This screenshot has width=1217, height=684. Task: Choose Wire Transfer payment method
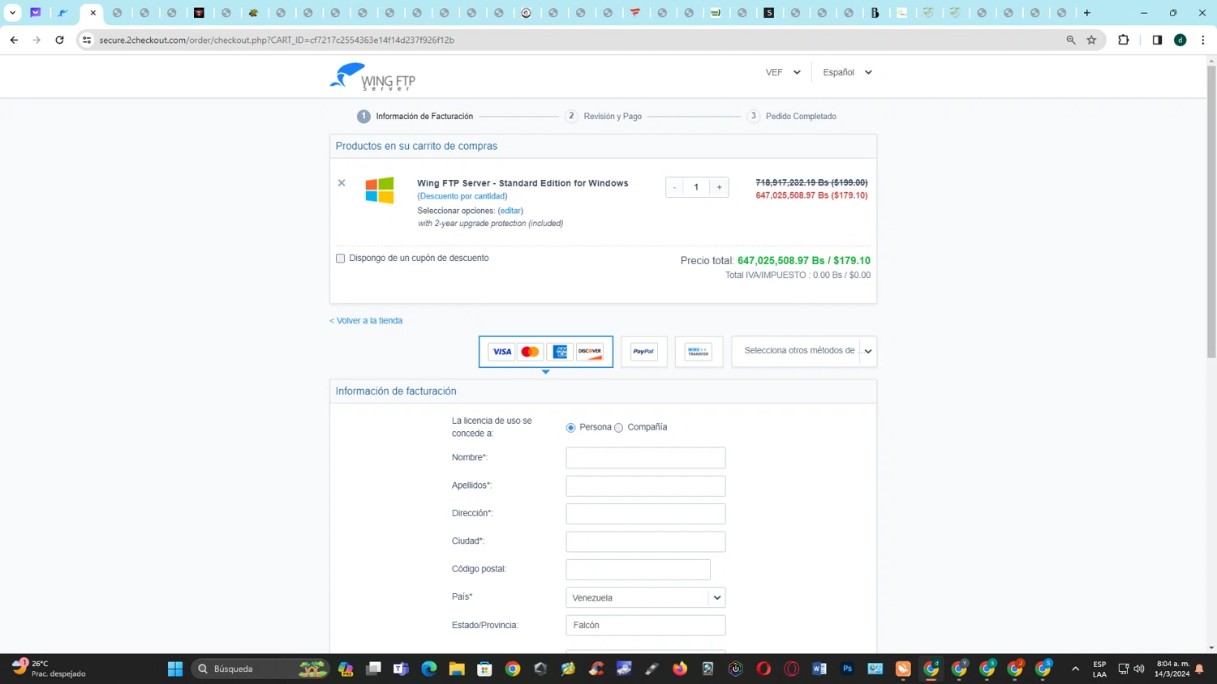(699, 352)
